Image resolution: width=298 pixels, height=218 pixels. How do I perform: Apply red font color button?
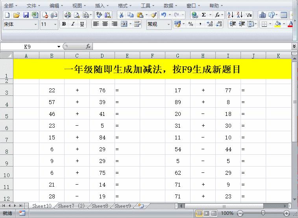[x=291, y=24]
